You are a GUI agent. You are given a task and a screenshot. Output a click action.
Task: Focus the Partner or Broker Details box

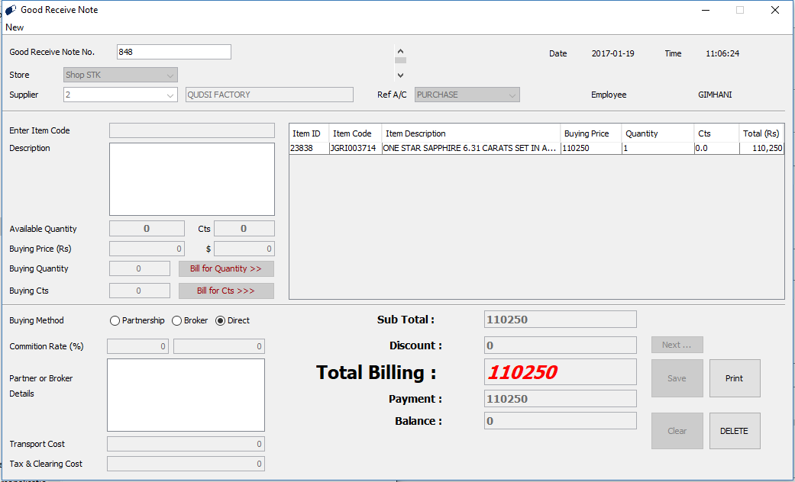point(186,395)
